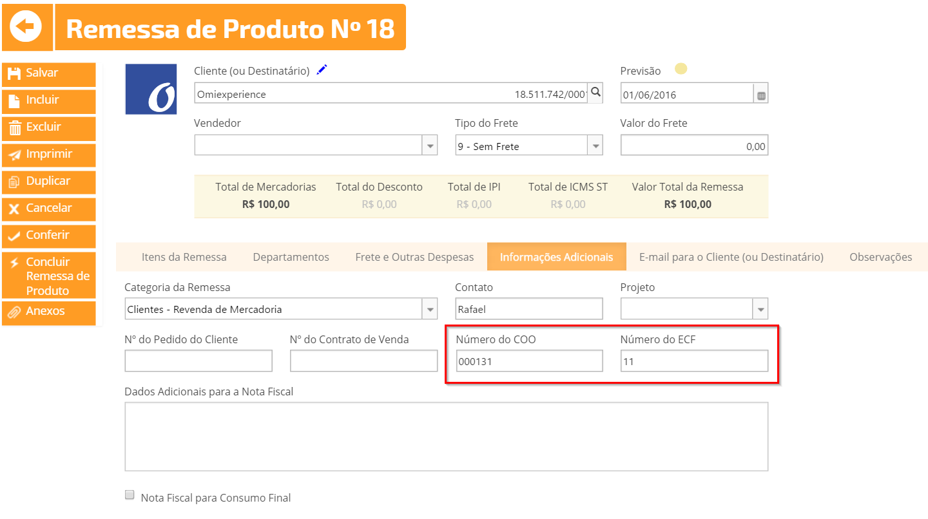Click the Valor Total da Remessa amount

[688, 204]
